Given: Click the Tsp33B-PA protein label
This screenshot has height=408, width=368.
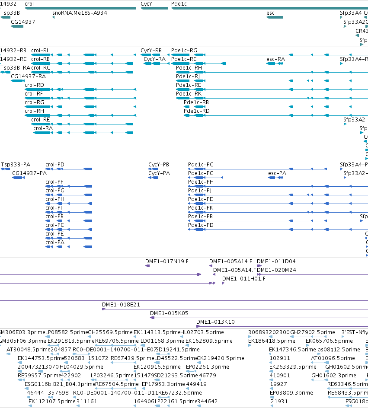Looking at the screenshot, I should click(16, 164).
